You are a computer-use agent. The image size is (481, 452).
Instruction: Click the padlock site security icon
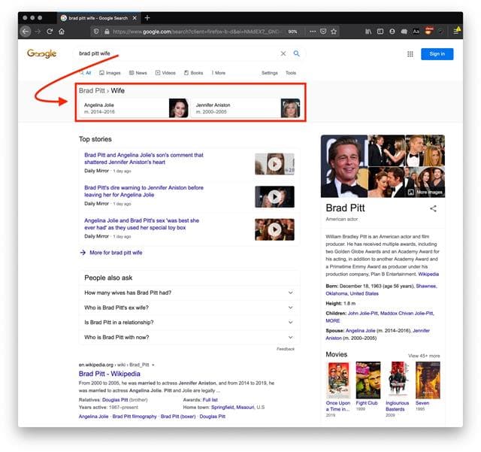coord(107,32)
